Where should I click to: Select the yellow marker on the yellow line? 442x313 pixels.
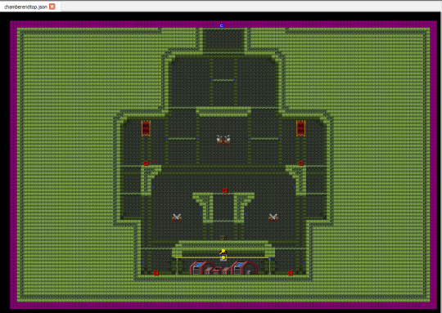223,257
